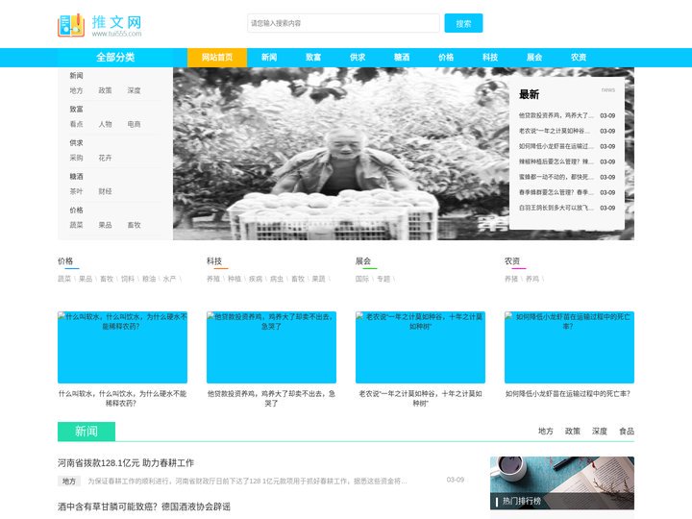Click 花卉 in the left sidebar
The height and width of the screenshot is (519, 692).
tap(105, 158)
